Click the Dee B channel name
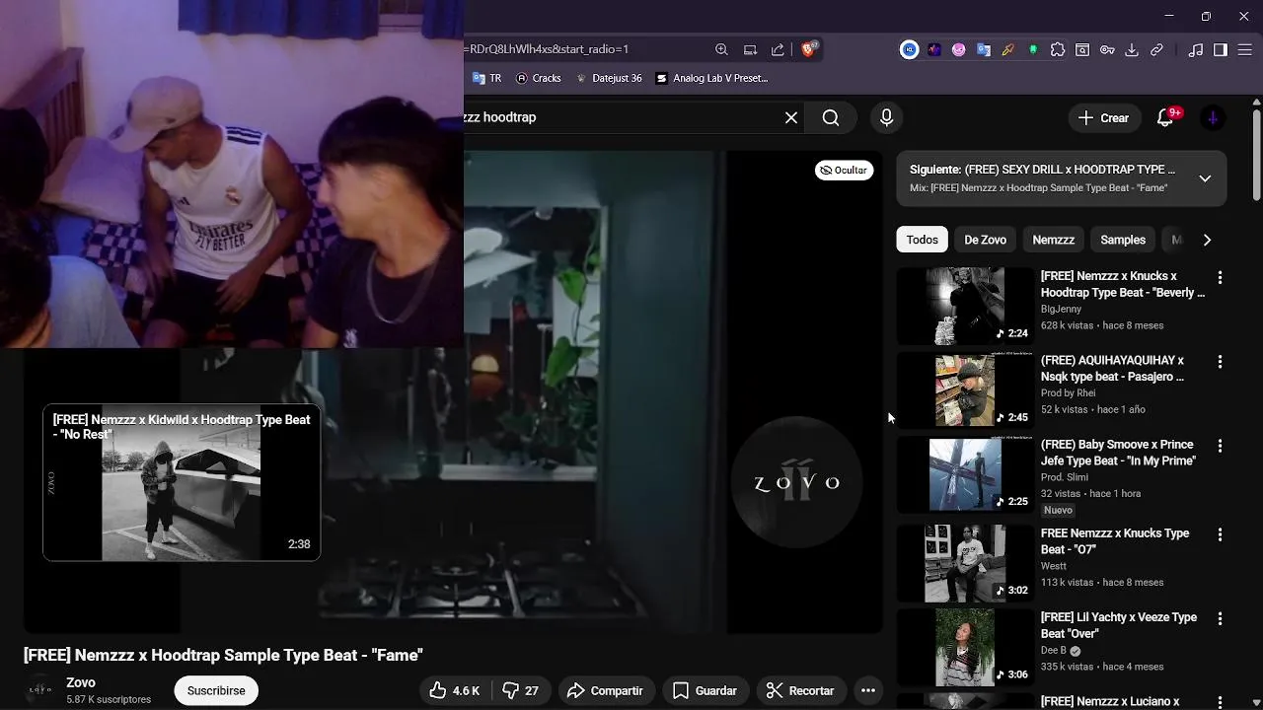Viewport: 1263px width, 710px height. click(x=1053, y=651)
